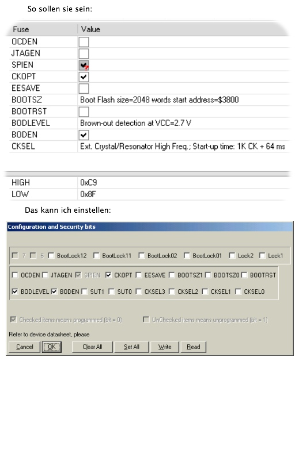Uncheck BODLEVEL in Configuration dialog
The height and width of the screenshot is (460, 295).
click(x=15, y=292)
